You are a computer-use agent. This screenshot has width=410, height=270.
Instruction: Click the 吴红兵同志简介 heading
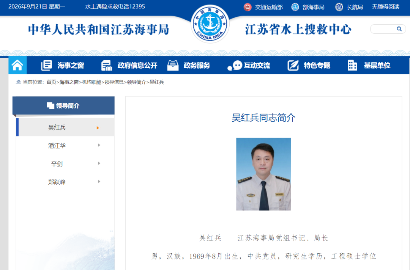(263, 118)
